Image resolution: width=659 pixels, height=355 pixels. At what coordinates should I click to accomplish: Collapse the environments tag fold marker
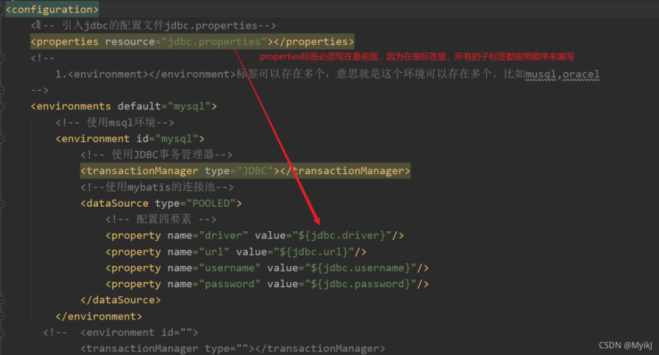pos(2,106)
